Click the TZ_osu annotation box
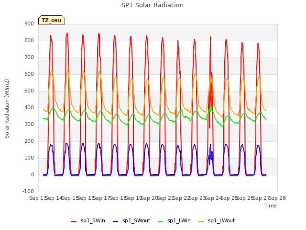Screen dimensions: 306x230 click(x=52, y=20)
